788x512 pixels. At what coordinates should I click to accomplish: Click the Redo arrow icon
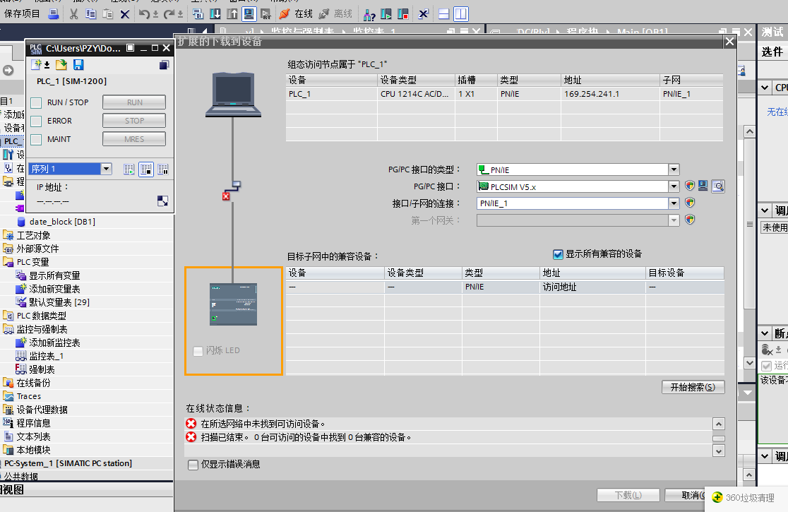click(169, 14)
